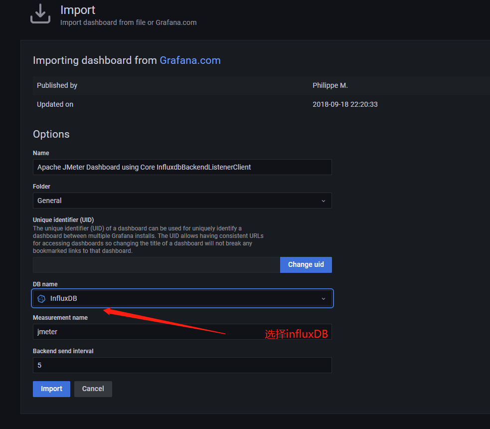The width and height of the screenshot is (490, 429).
Task: Click the blue Import button
Action: 51,389
